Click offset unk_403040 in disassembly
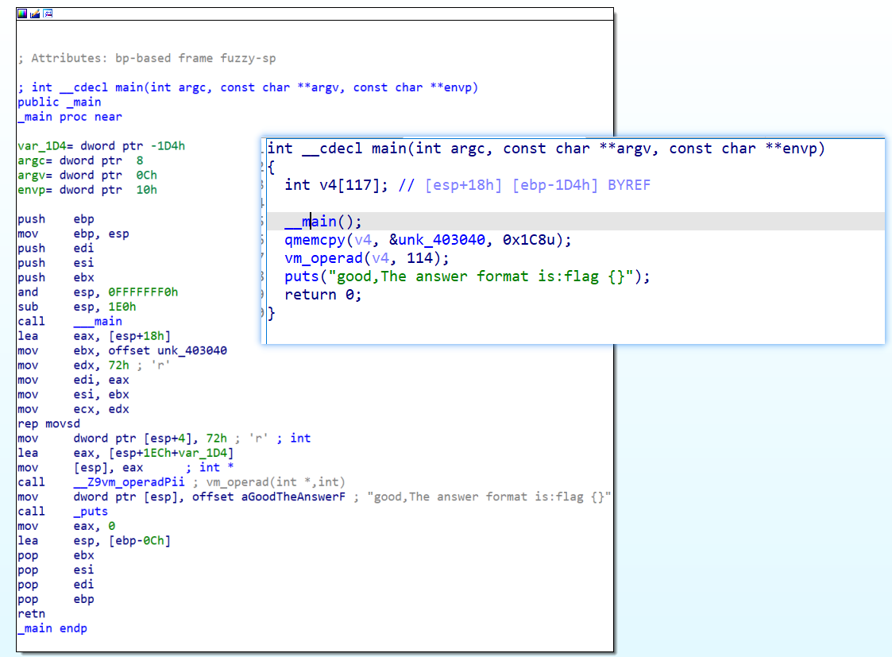Screen dimensions: 892x657 tap(168, 351)
